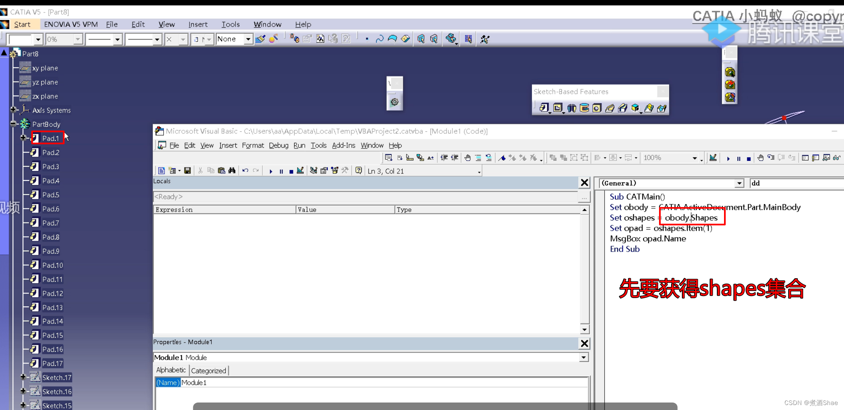Click the Painter brush icon in CATIA toolbar
The image size is (844, 410).
pos(260,39)
